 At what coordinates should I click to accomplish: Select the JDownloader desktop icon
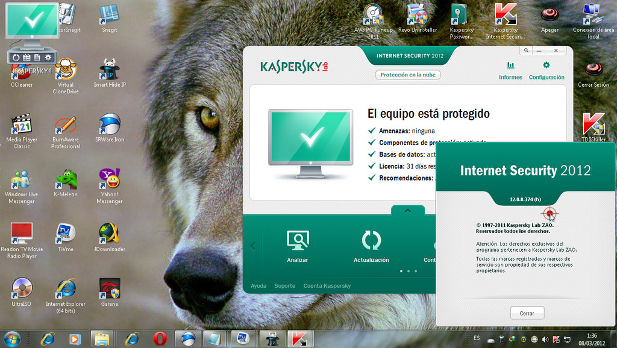tap(110, 238)
